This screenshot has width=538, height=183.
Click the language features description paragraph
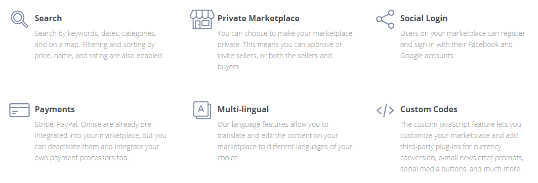[285, 141]
